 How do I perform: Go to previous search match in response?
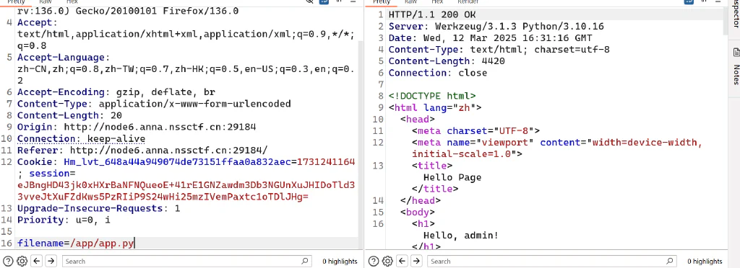(x=402, y=261)
